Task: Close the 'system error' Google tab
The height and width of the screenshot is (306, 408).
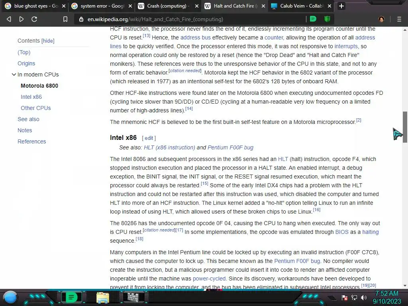Action: pos(130,6)
